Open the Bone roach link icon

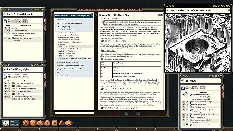13,86
